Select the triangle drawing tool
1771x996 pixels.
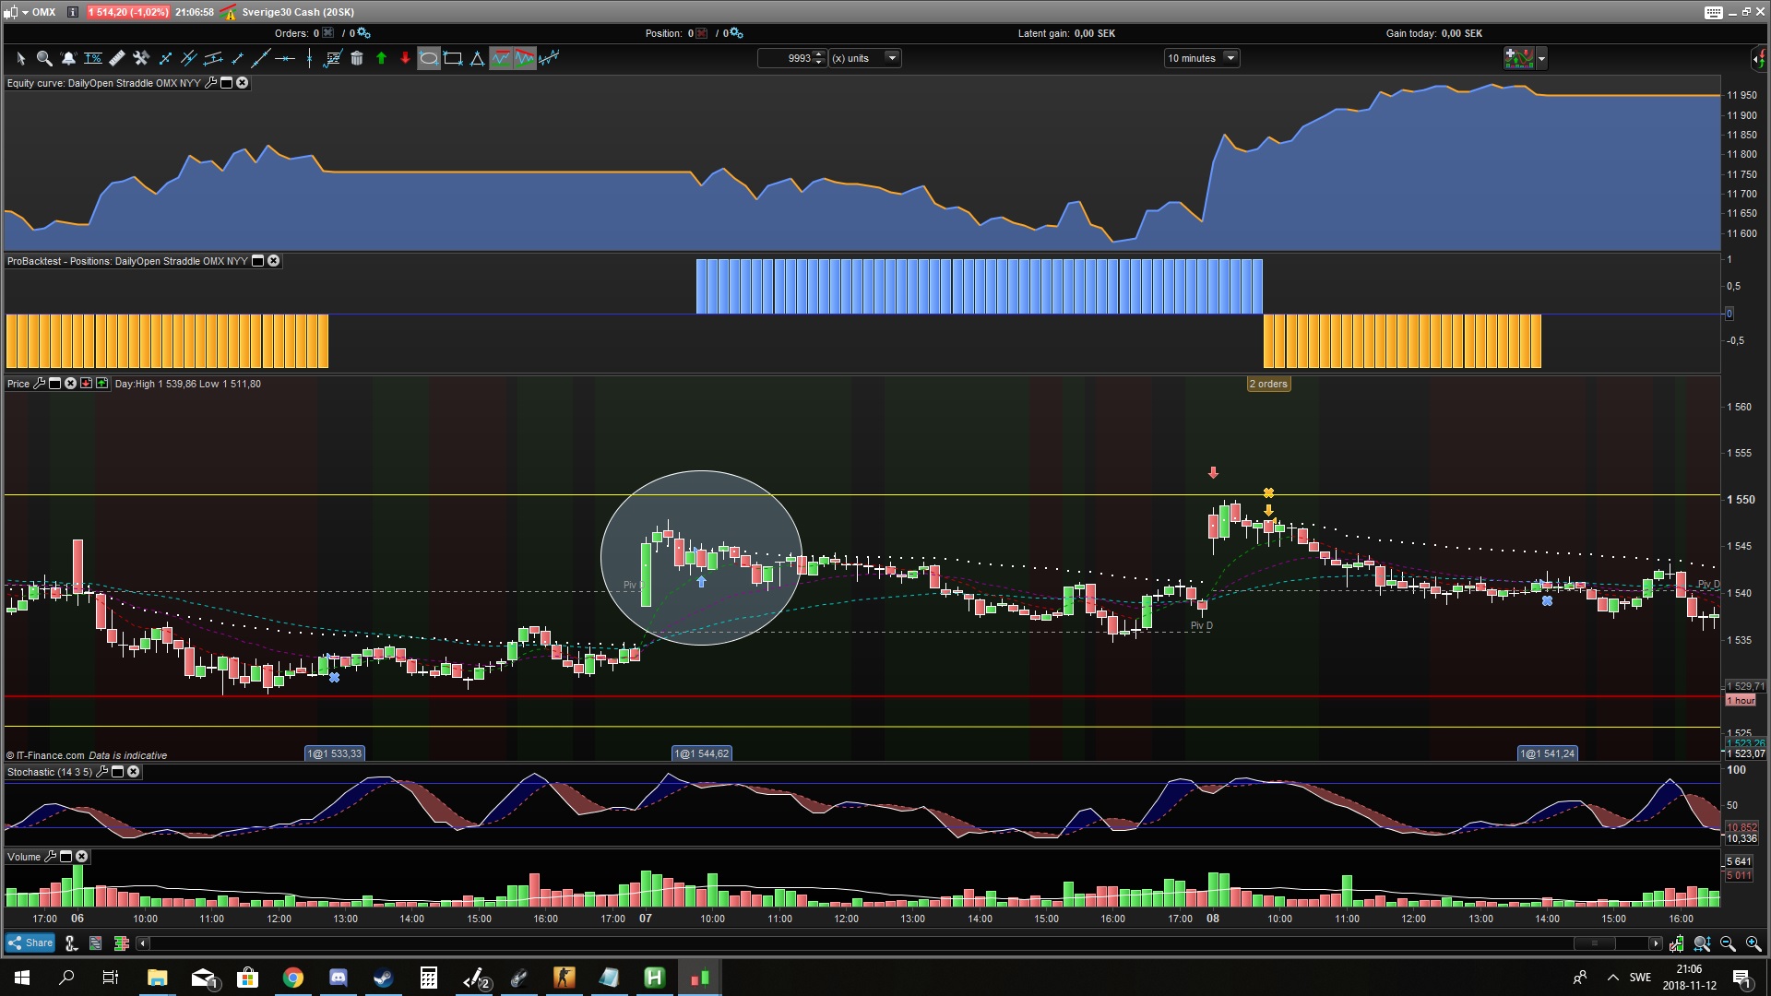point(477,58)
